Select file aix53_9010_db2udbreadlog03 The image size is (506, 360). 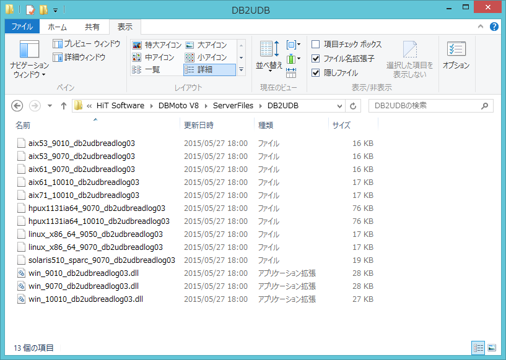tap(82, 143)
